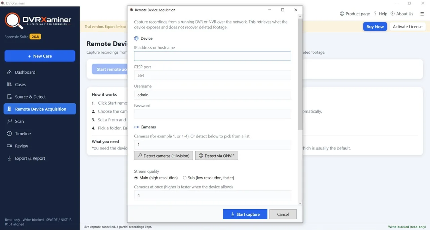Click Start capture button

(245, 214)
